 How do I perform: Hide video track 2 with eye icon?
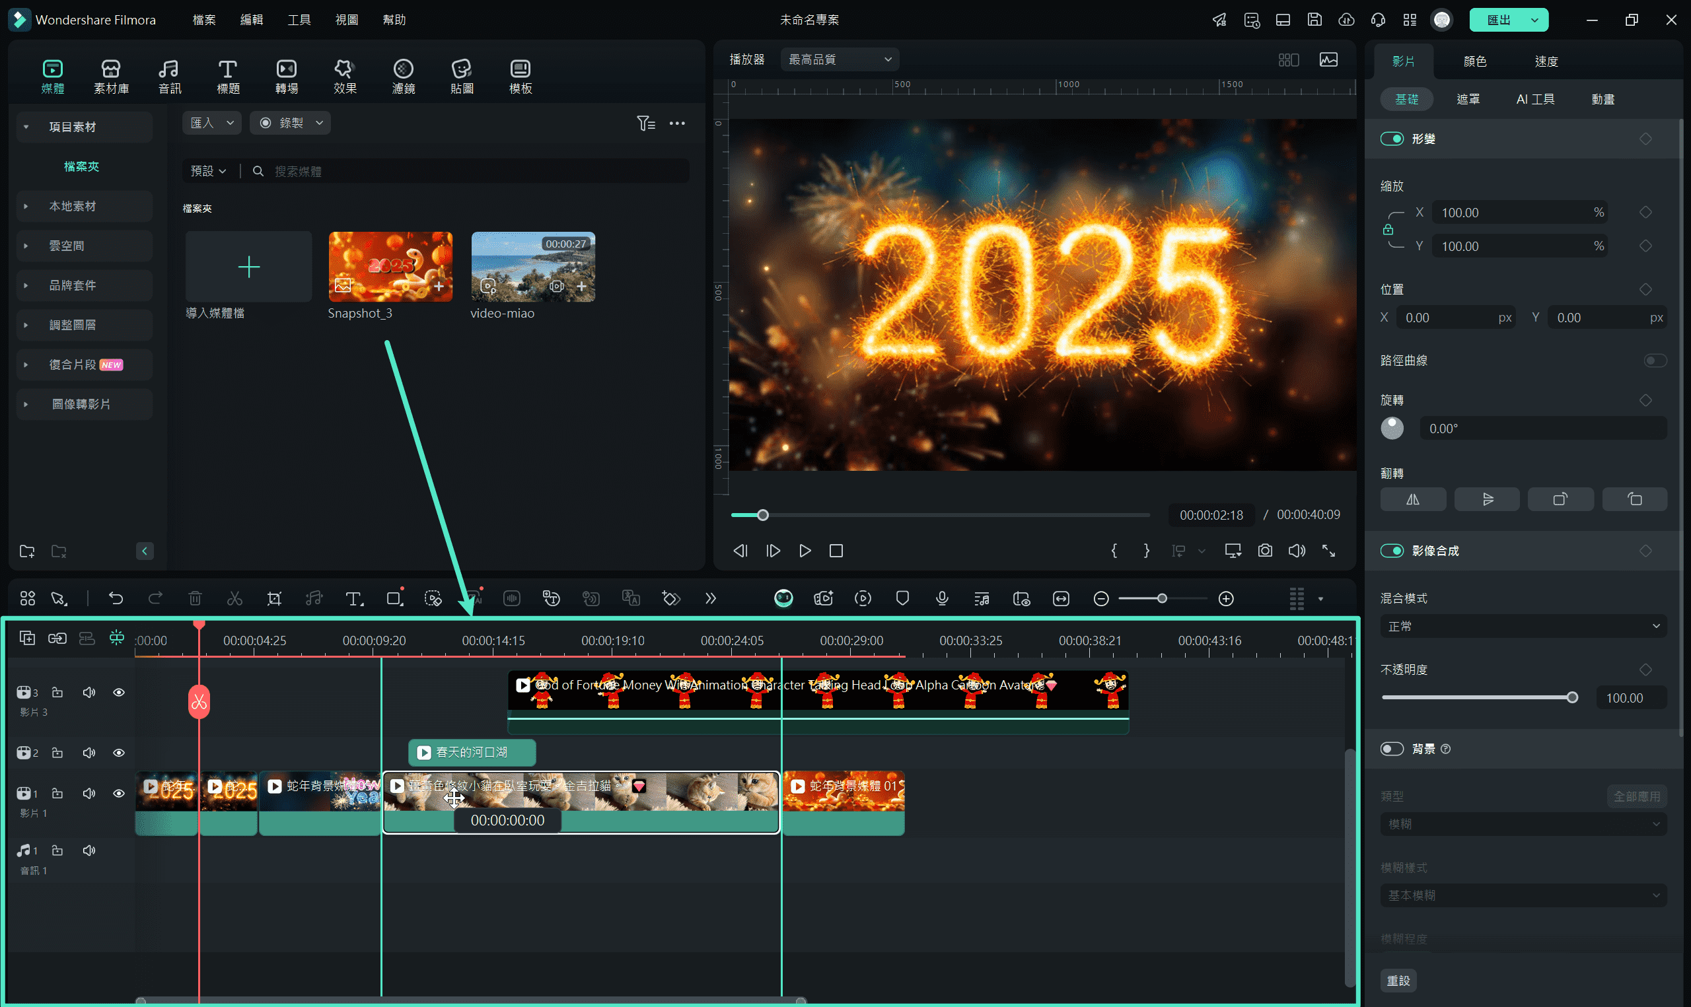coord(119,753)
